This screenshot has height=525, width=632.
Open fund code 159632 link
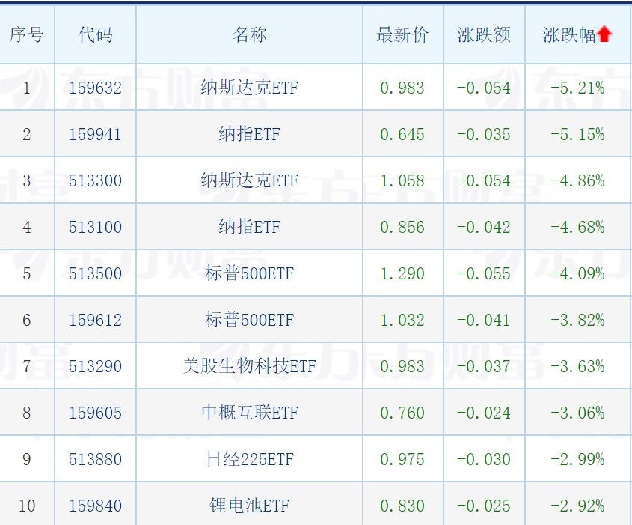point(95,88)
